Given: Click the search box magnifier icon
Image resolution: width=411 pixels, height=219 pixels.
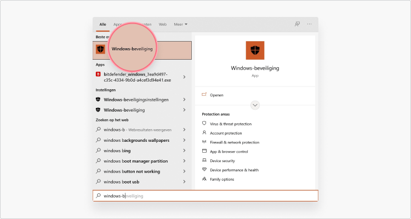Looking at the screenshot, I should (x=98, y=195).
